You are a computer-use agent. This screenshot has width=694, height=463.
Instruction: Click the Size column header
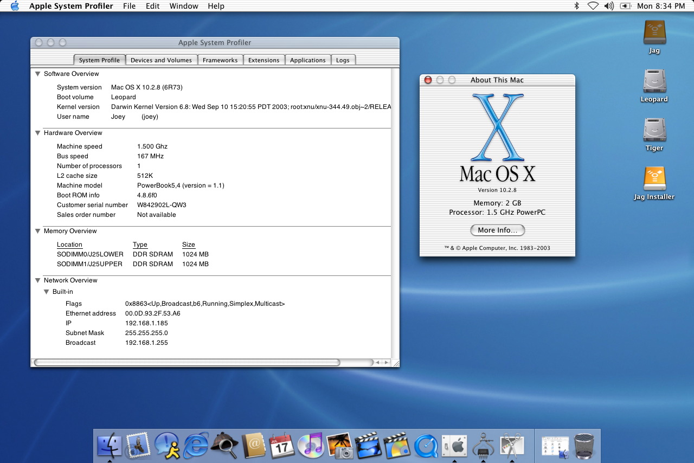189,245
